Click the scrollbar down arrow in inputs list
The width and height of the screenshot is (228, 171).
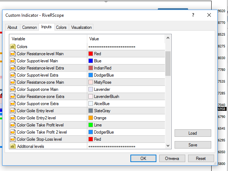168,146
